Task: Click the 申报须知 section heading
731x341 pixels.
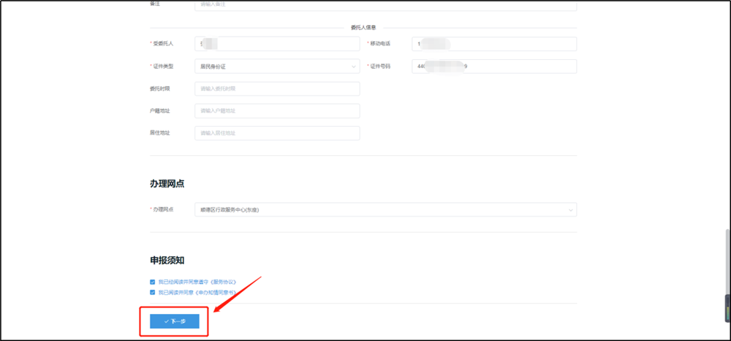Action: pos(167,261)
